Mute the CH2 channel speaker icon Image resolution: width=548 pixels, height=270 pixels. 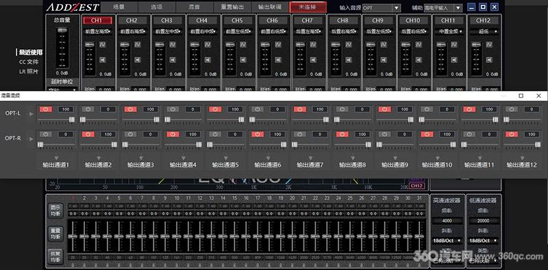click(138, 59)
